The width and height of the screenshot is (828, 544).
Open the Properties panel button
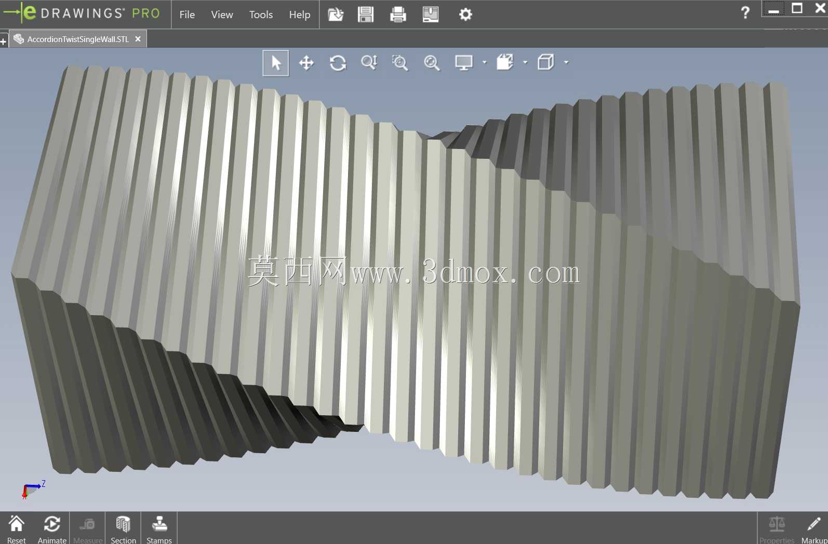click(777, 529)
